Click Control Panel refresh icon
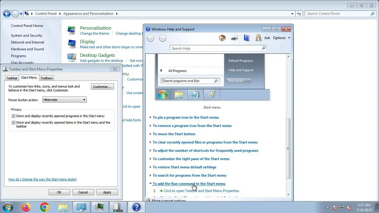379x213 pixels. 299,14
